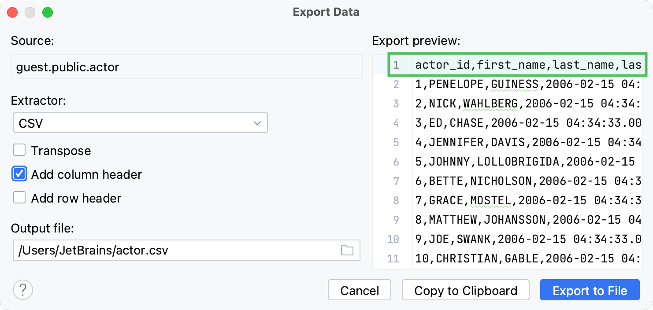Close the dialog via red traffic light

[12, 12]
